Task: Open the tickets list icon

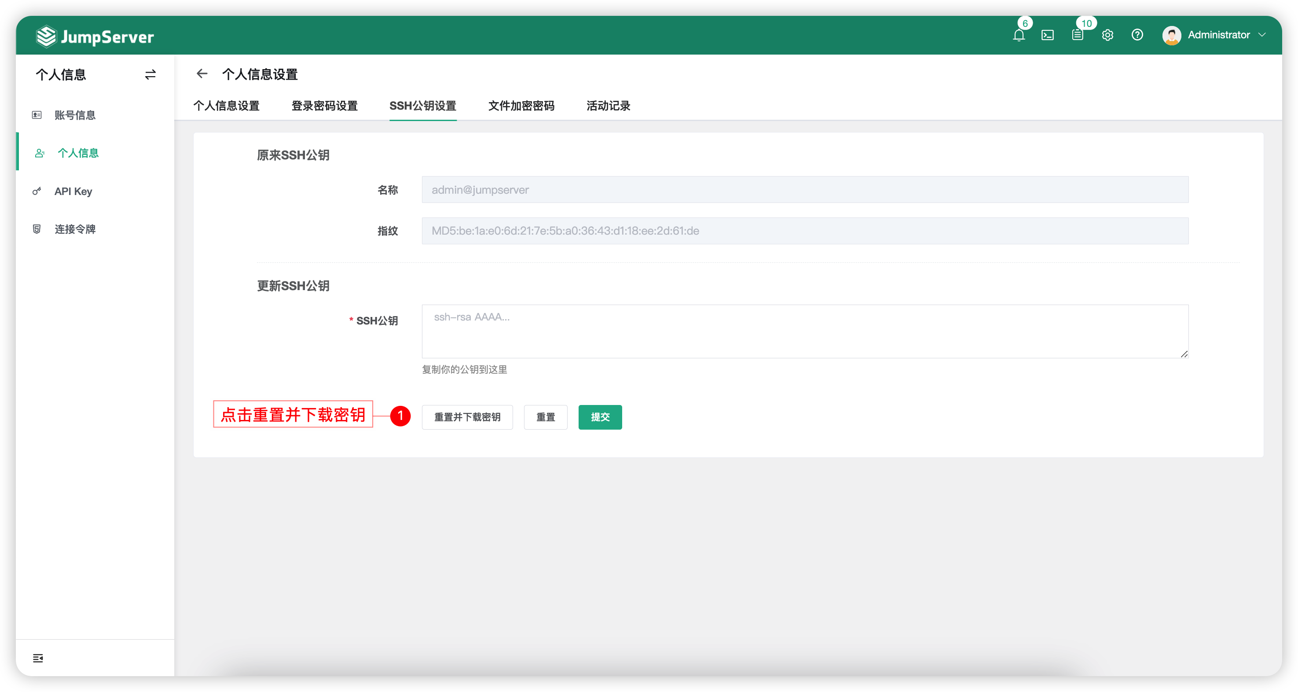Action: click(x=1077, y=35)
